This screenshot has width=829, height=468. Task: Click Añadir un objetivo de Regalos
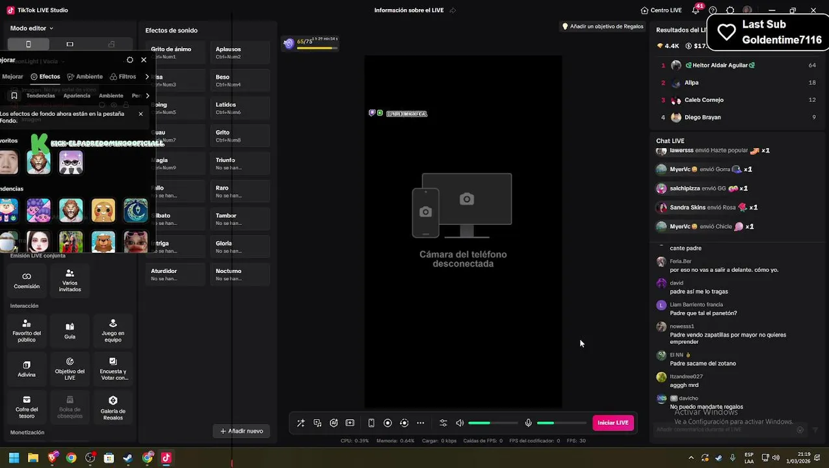[x=602, y=27]
